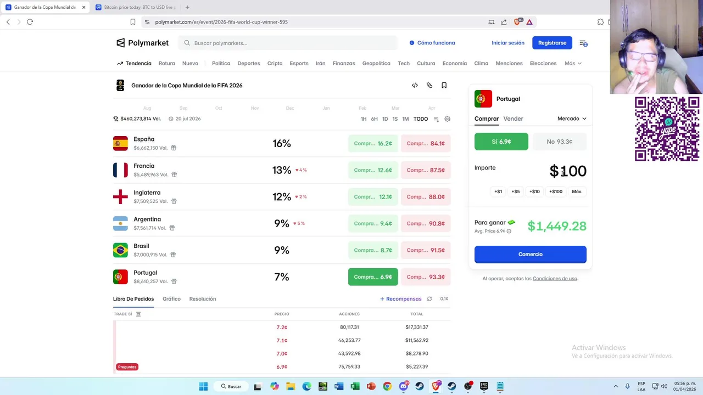Screen dimensions: 703x395
Task: Open the Libro De Pedidos tab
Action: [133, 299]
